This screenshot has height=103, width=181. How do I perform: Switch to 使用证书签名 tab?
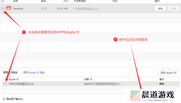click(x=10, y=72)
